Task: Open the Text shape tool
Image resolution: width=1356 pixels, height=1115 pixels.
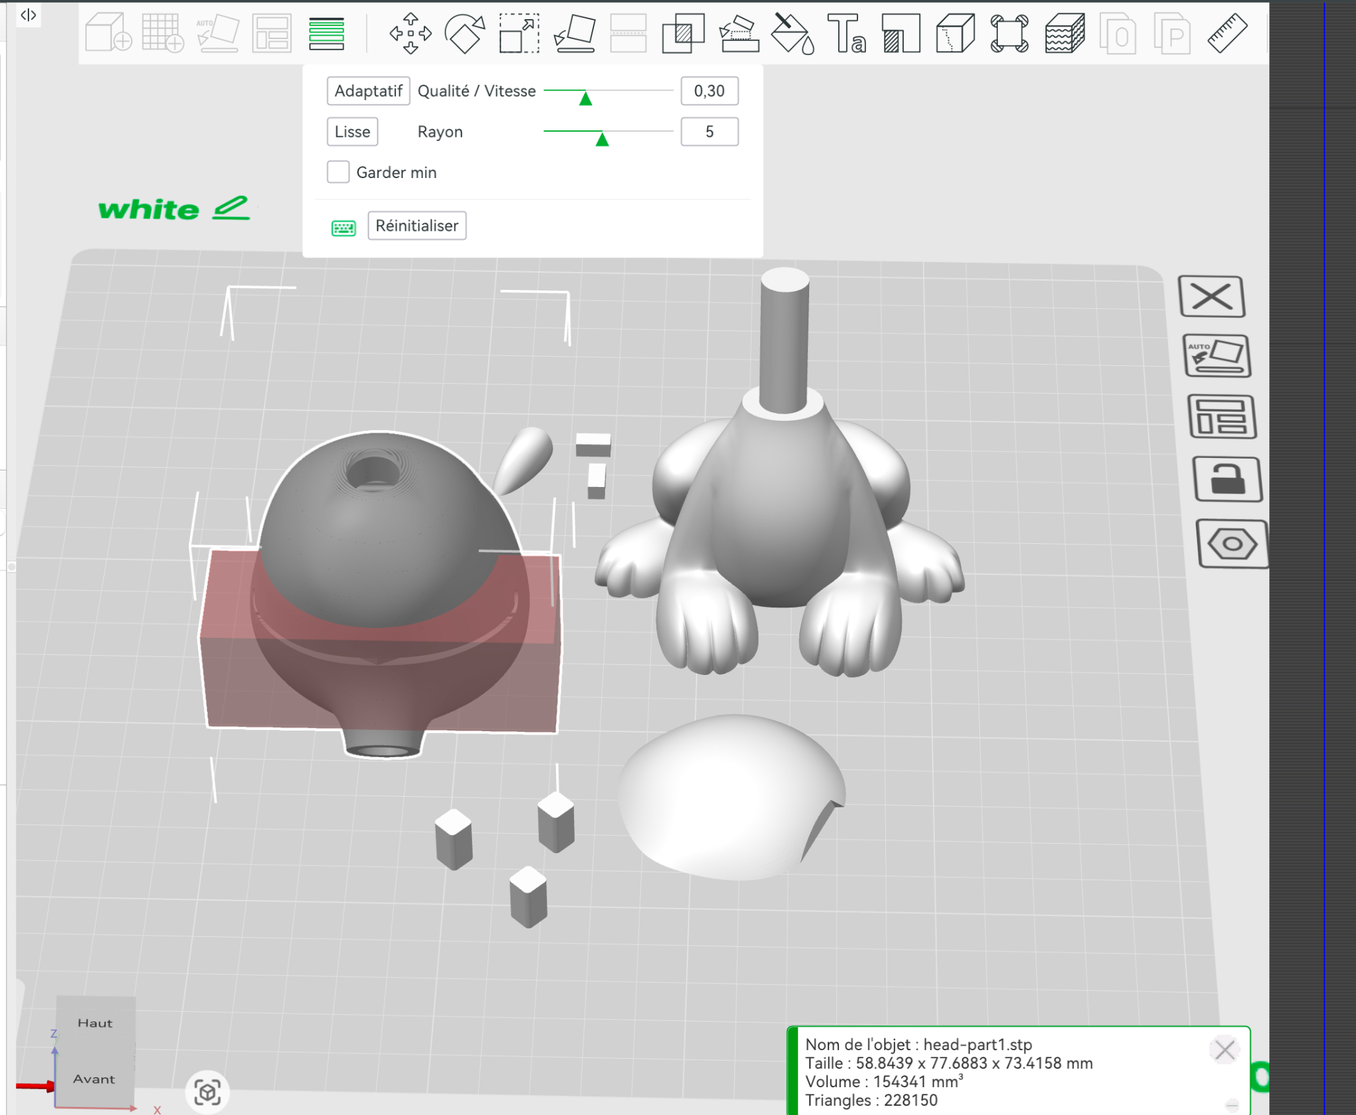Action: (x=846, y=33)
